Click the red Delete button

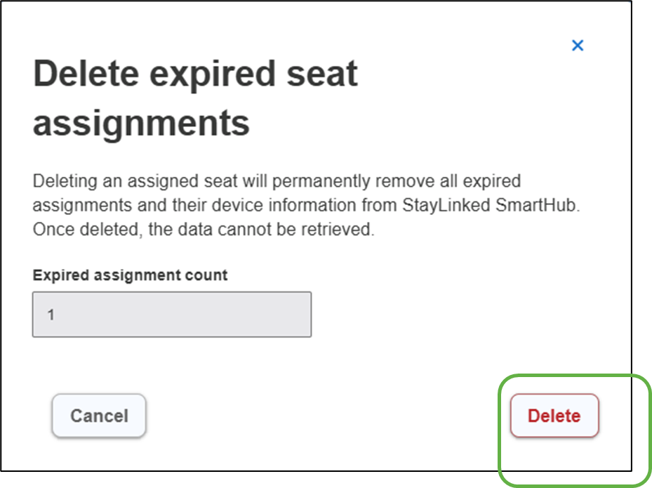pos(554,416)
